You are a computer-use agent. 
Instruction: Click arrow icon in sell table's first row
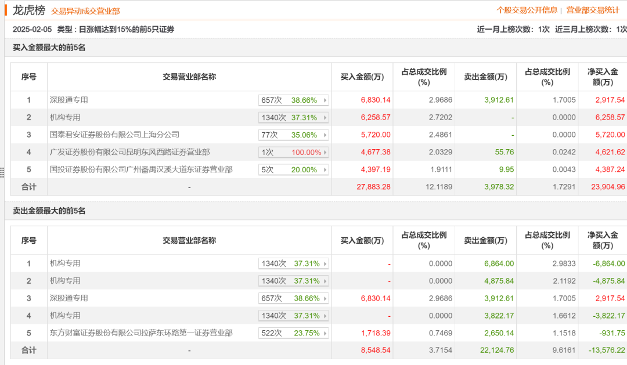coord(325,263)
